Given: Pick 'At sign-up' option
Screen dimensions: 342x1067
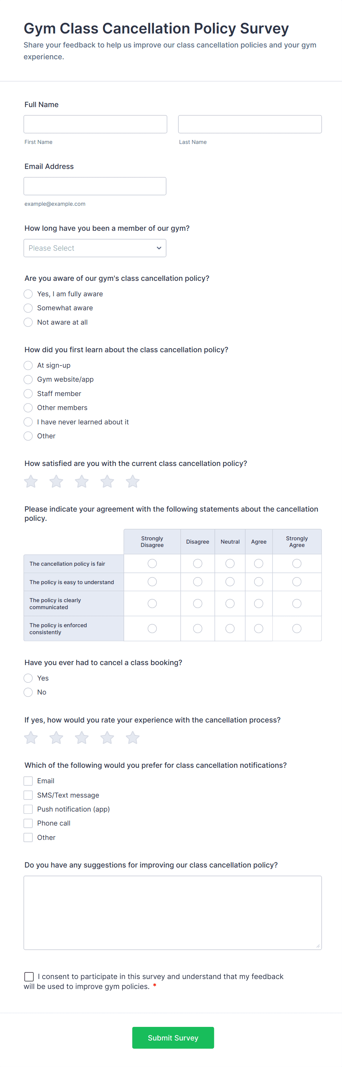Looking at the screenshot, I should tap(28, 365).
